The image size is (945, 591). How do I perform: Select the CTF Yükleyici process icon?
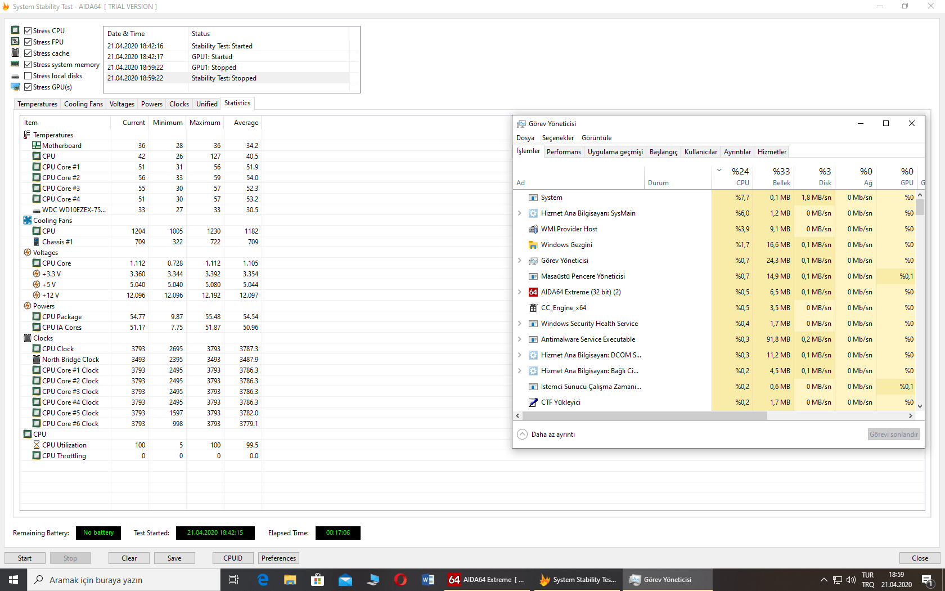click(533, 402)
